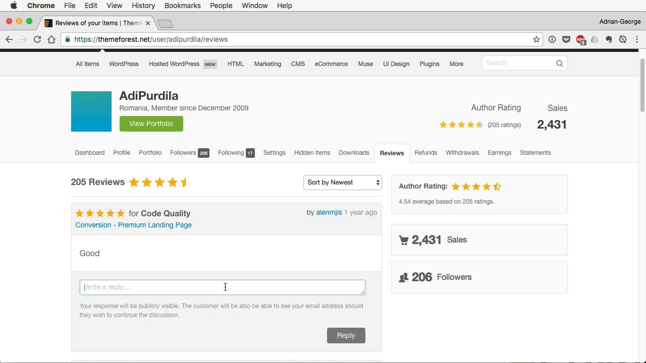Open the Chrome File menu
The width and height of the screenshot is (646, 363).
click(x=70, y=6)
